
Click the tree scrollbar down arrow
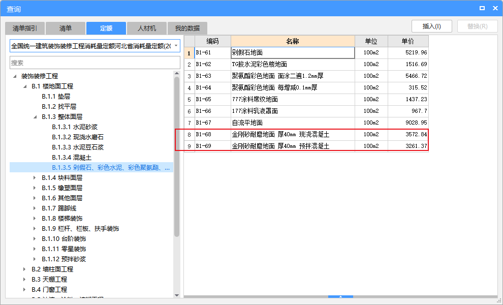177,295
